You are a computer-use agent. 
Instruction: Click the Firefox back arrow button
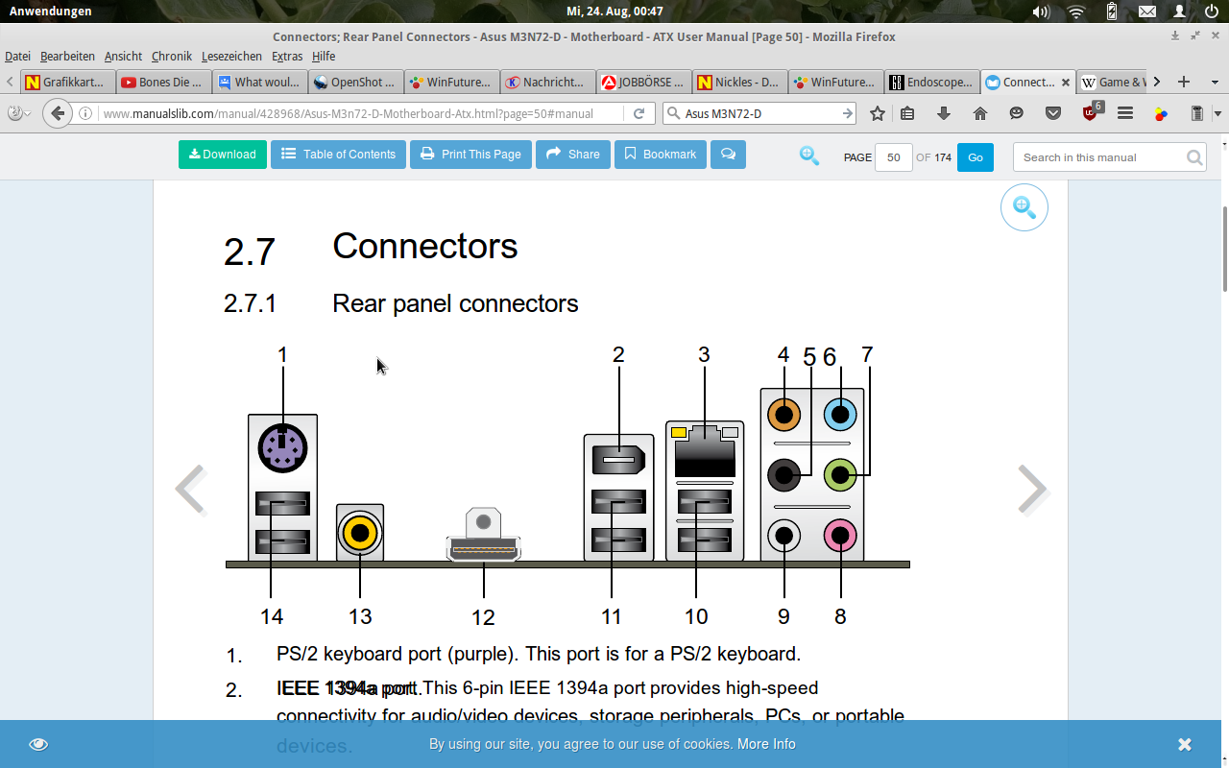(x=58, y=113)
